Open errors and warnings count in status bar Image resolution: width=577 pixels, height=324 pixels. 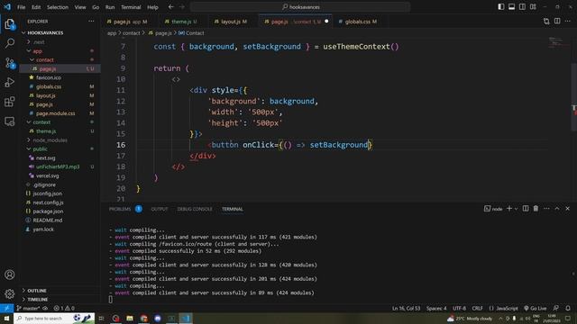(x=64, y=308)
